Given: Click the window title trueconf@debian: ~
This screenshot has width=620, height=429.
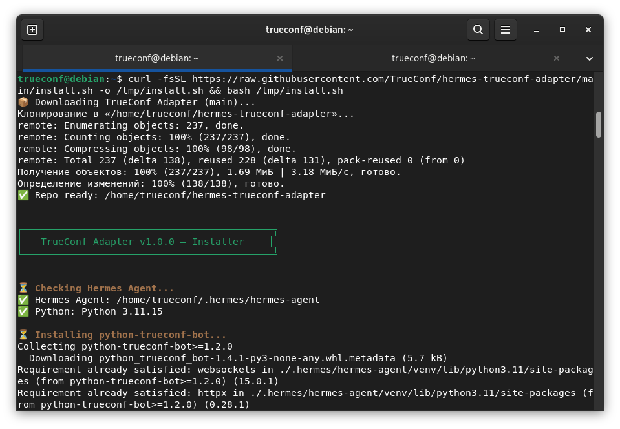Looking at the screenshot, I should [x=309, y=30].
